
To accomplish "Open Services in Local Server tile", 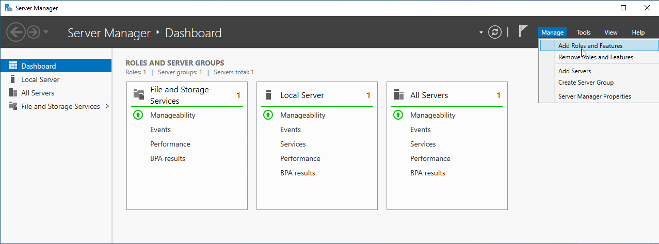I will pos(293,144).
